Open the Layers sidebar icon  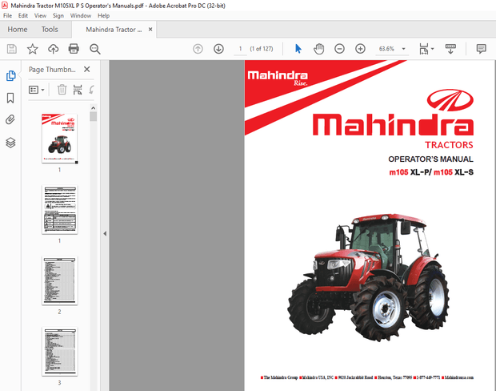point(10,143)
